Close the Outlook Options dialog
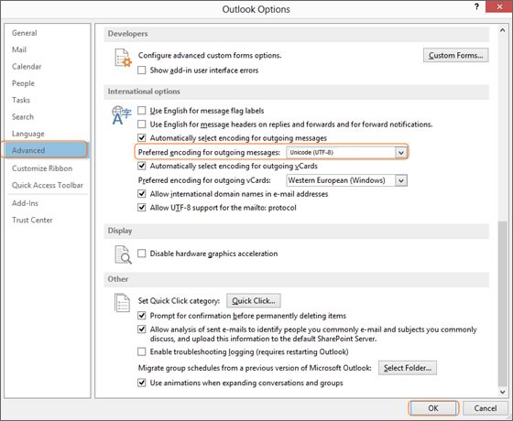 499,6
